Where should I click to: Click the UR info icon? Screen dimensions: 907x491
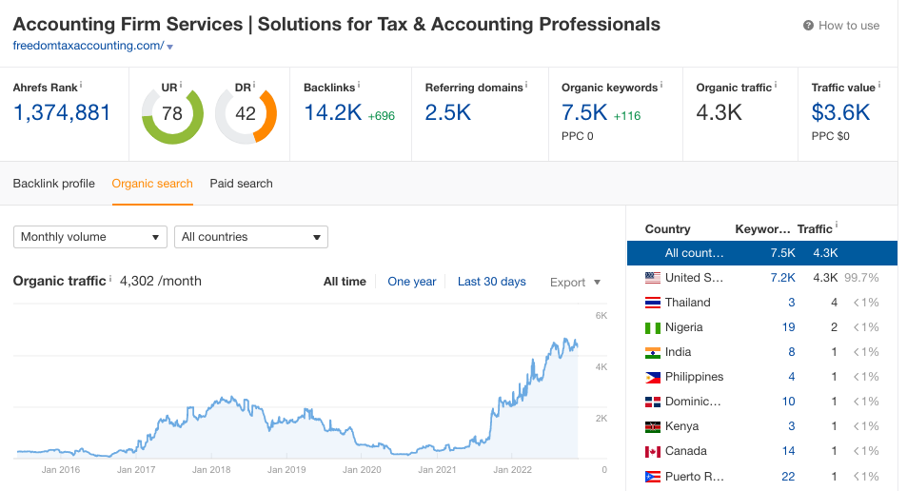(181, 85)
